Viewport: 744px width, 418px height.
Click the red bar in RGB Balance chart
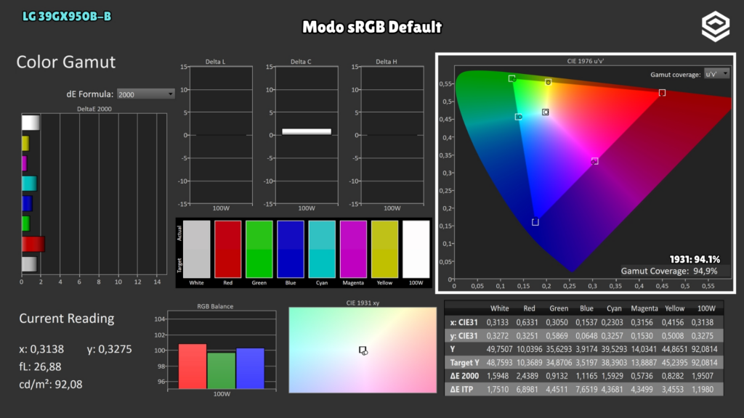click(x=193, y=366)
